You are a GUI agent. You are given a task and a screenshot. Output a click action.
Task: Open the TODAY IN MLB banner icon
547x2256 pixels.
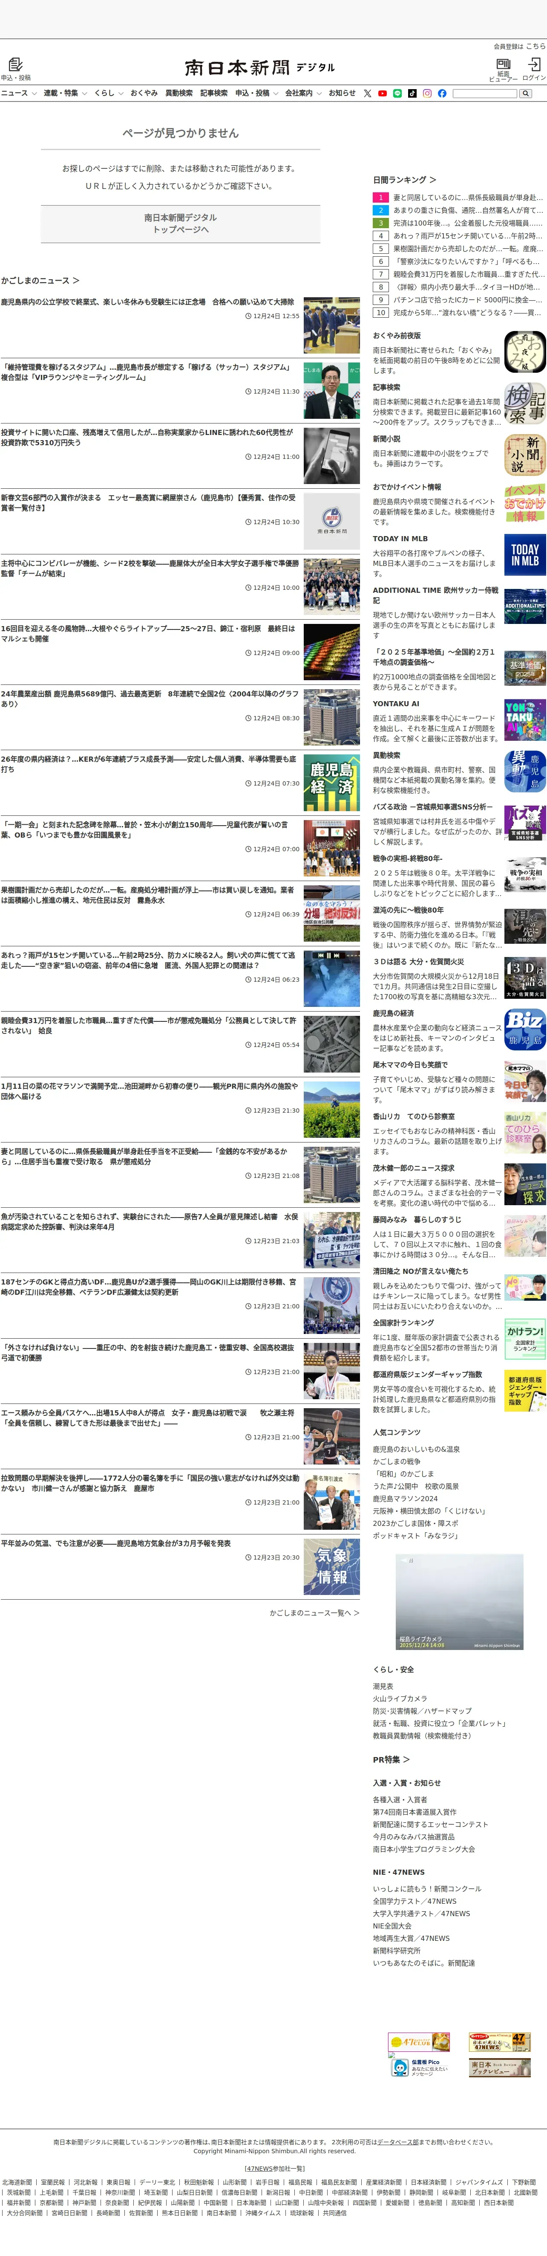coord(525,555)
